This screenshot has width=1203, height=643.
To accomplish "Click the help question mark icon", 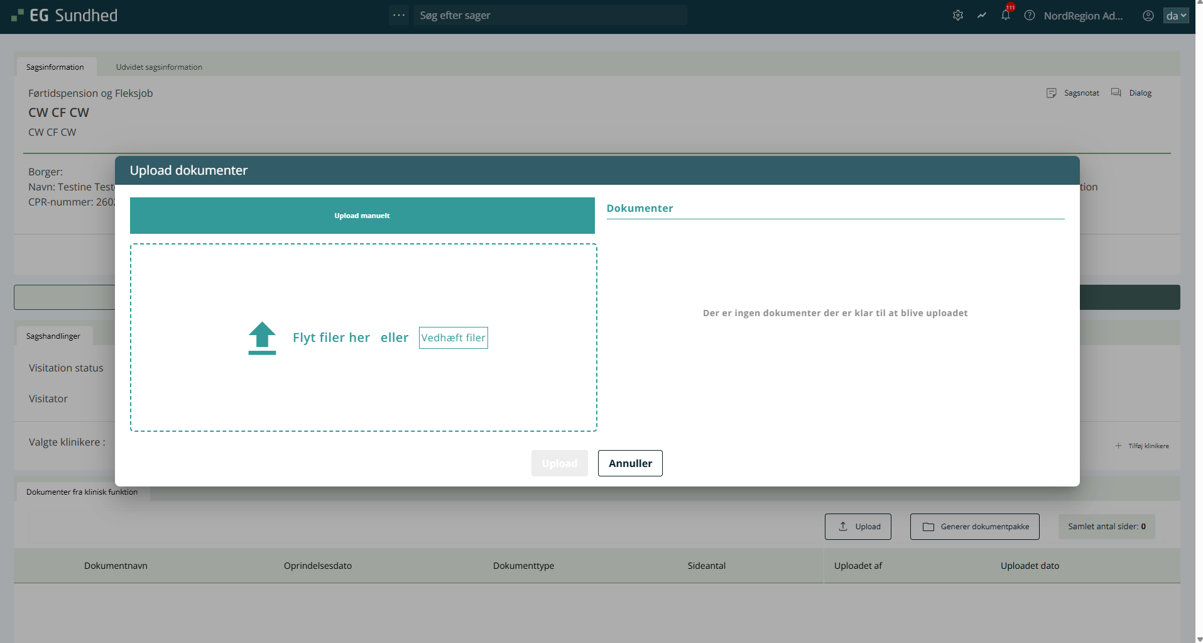I will coord(1029,16).
